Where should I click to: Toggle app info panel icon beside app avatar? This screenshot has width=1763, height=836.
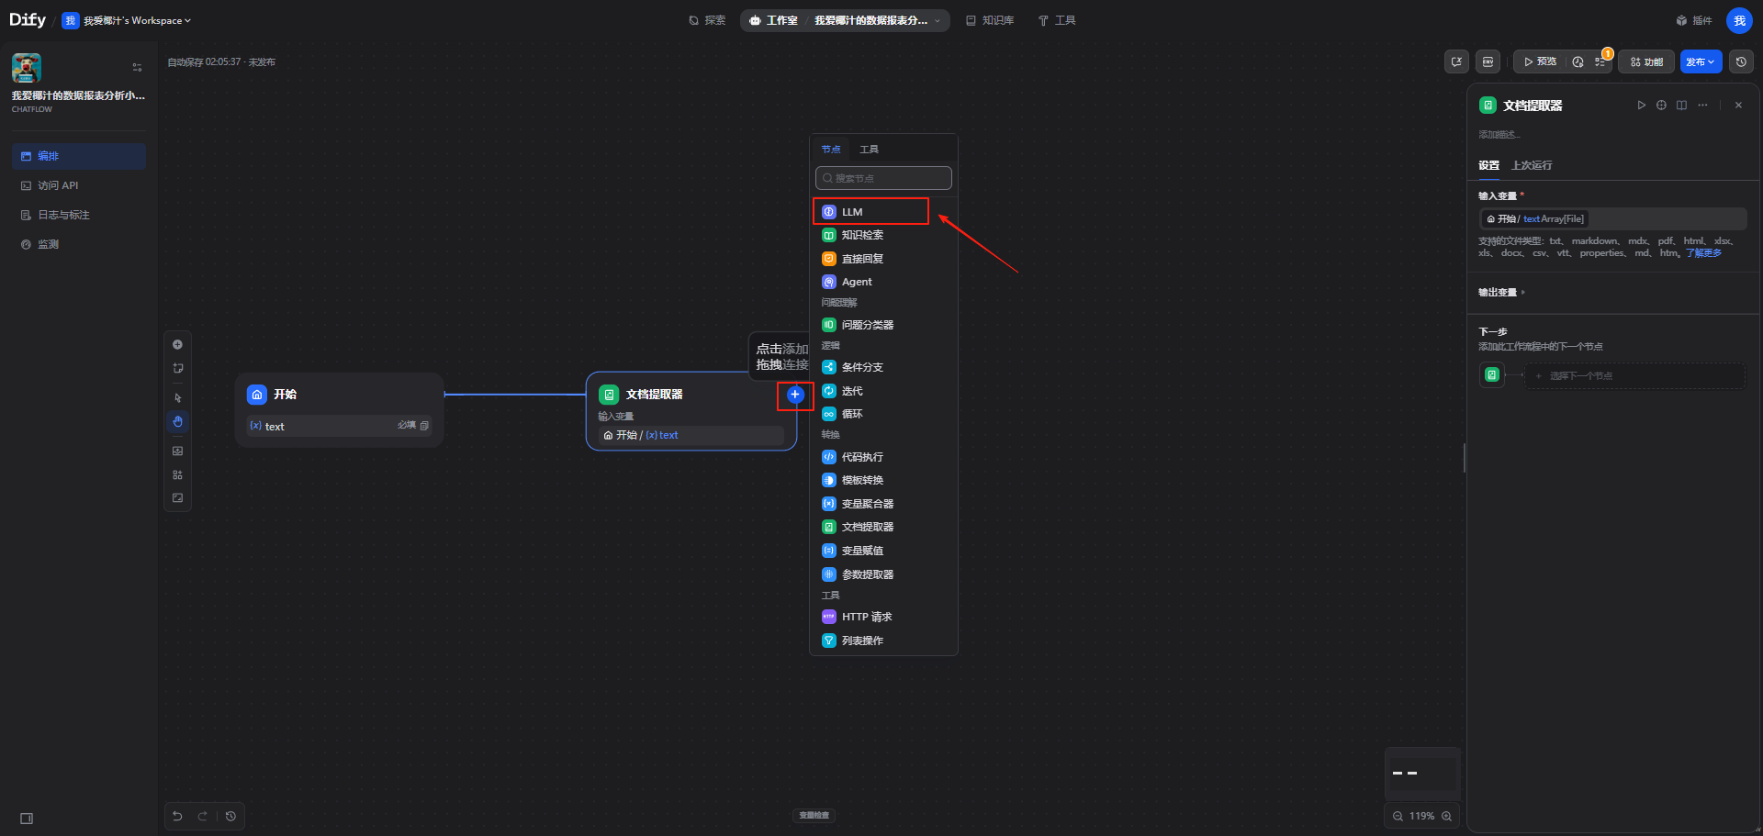tap(137, 67)
